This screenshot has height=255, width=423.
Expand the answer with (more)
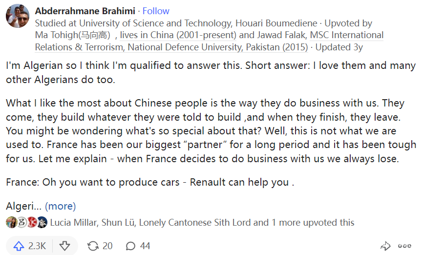61,206
